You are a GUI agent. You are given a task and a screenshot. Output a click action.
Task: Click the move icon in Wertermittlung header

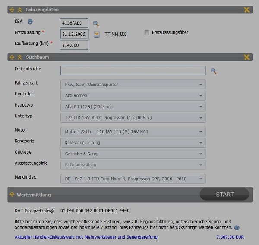[12, 195]
